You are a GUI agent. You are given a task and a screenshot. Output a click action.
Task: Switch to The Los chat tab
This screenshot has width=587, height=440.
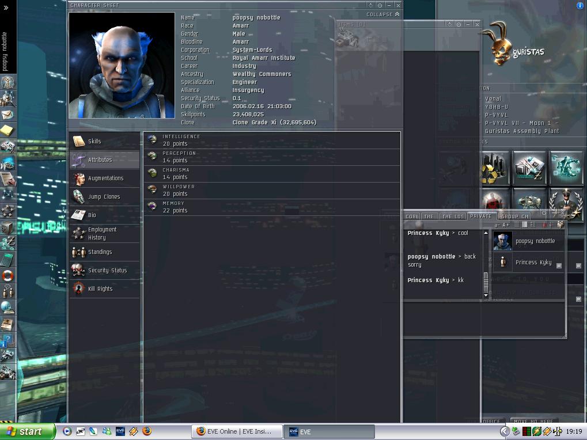point(453,217)
